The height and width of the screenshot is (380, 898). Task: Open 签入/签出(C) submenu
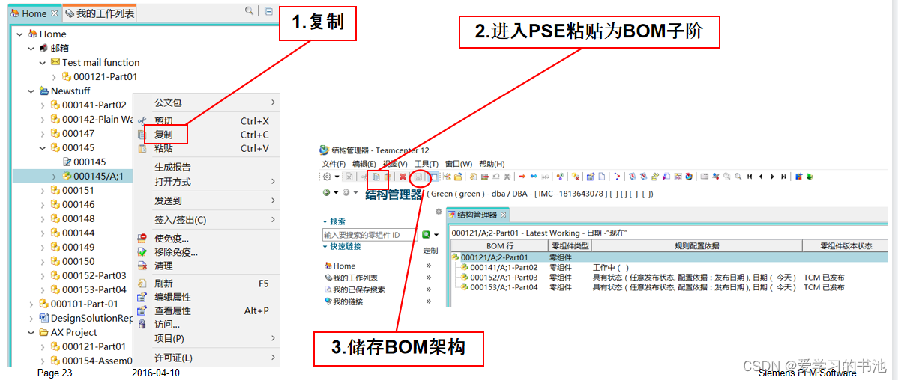point(206,220)
